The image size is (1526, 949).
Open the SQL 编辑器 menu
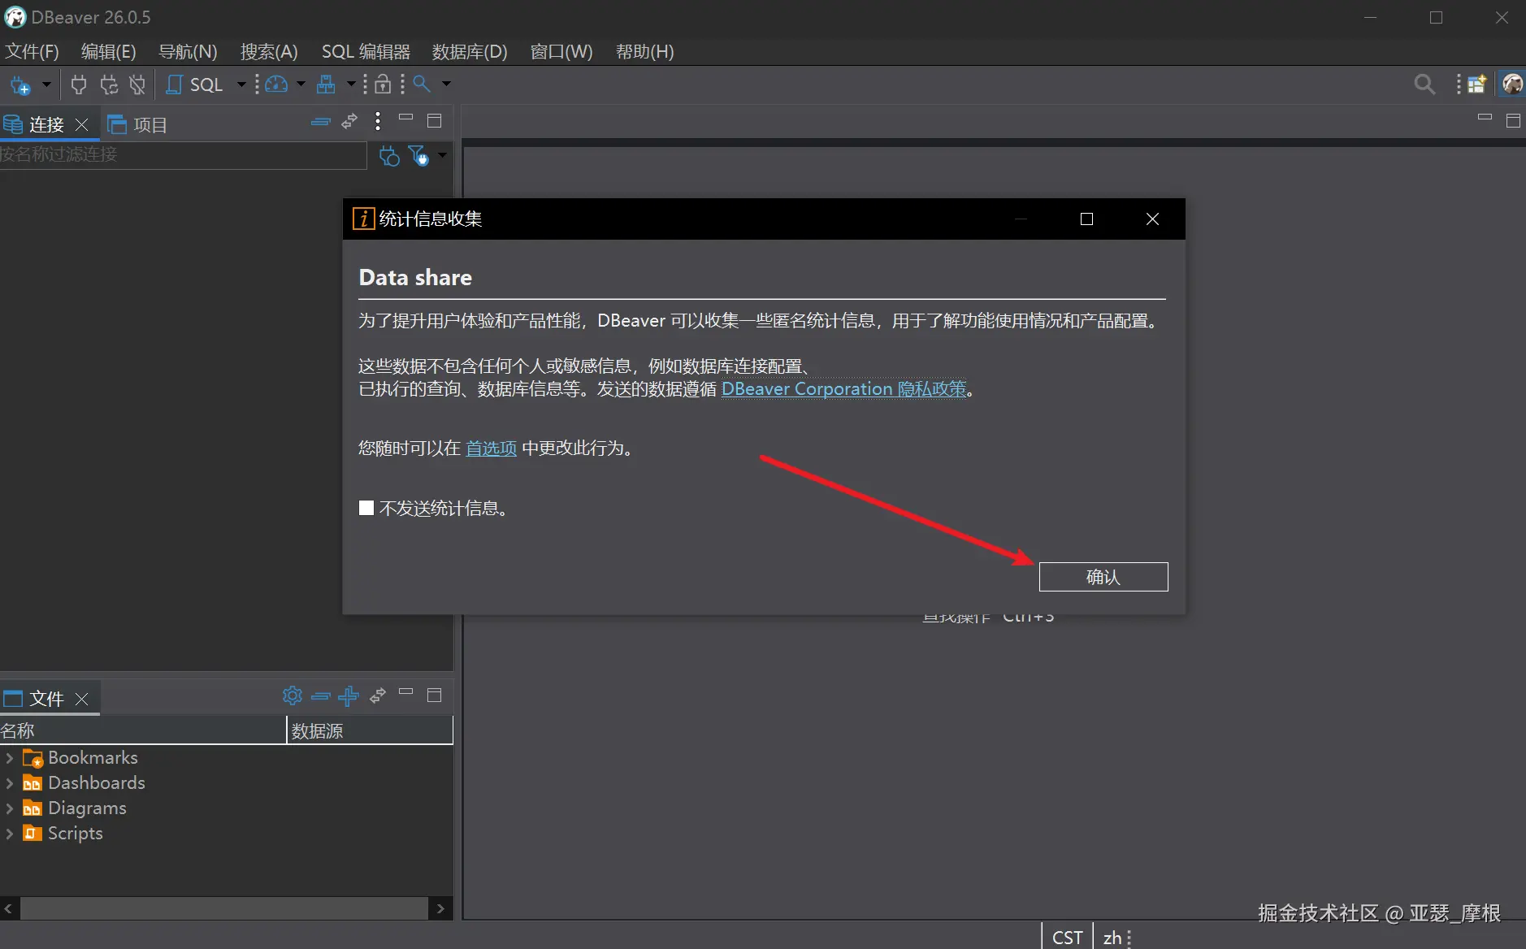point(366,52)
